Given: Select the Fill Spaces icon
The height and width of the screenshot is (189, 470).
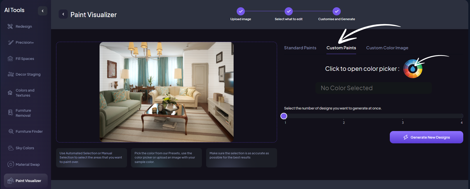Looking at the screenshot, I should (x=10, y=59).
